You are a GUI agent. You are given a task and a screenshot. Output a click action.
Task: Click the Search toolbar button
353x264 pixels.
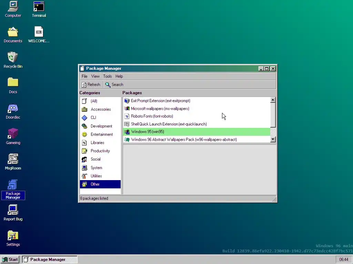(114, 85)
